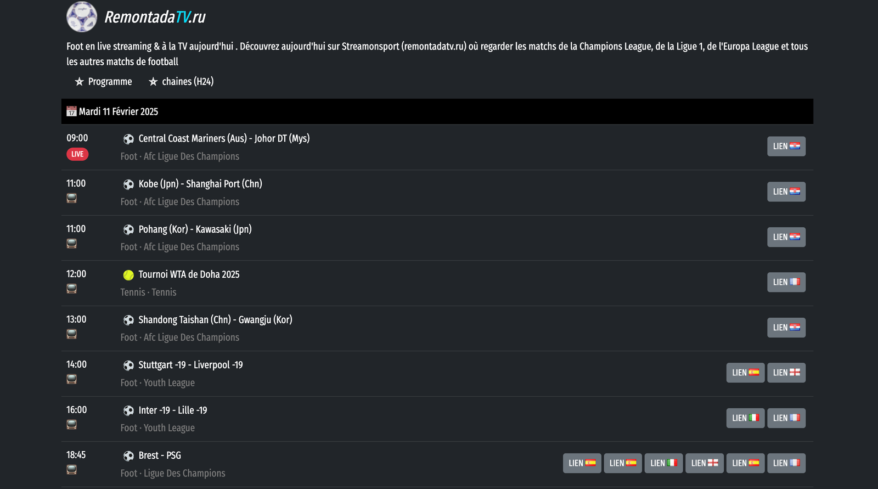
Task: Click the star icon beside chaines (H24)
Action: [x=153, y=82]
